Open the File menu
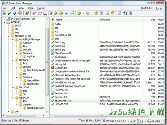 click(x=5, y=8)
